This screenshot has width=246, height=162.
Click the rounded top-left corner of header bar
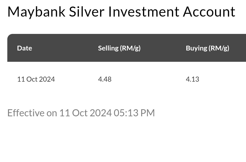coord(10,37)
